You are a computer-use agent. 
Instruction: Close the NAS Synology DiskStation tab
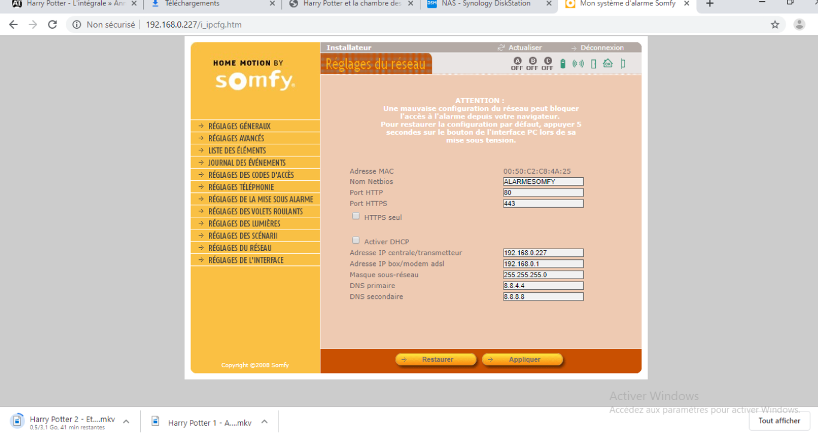549,4
